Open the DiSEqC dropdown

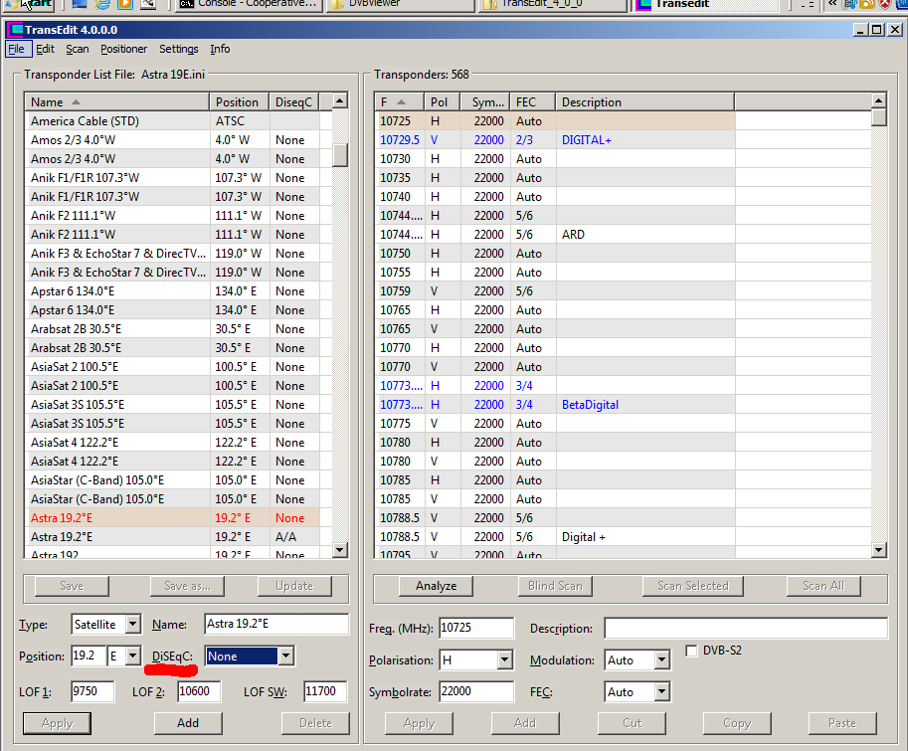point(286,657)
